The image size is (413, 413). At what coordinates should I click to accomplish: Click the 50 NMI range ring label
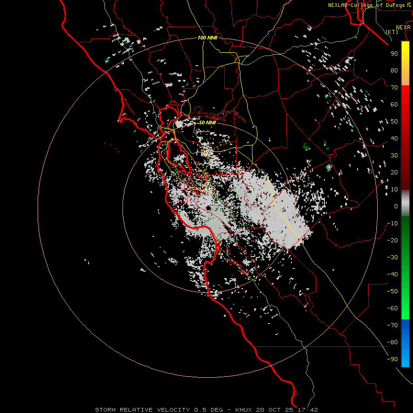click(207, 123)
